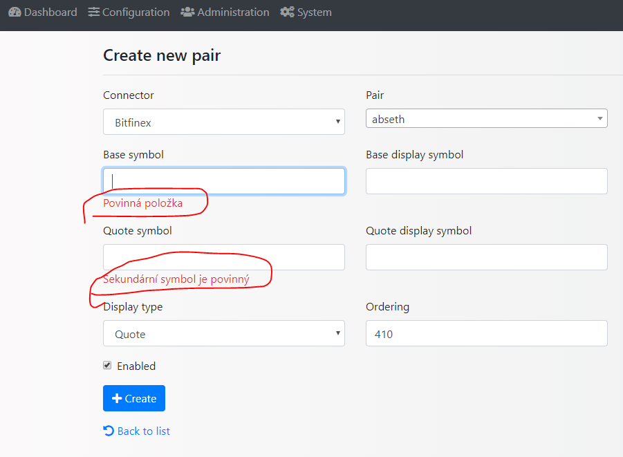This screenshot has width=623, height=457.
Task: Open the Display type dropdown showing Quote
Action: click(x=224, y=333)
